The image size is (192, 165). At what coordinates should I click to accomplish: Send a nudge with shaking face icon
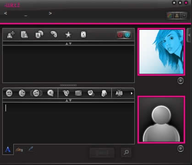pos(36,93)
